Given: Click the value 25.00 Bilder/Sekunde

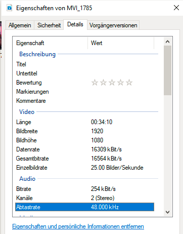Looking at the screenshot, I should click(117, 168).
